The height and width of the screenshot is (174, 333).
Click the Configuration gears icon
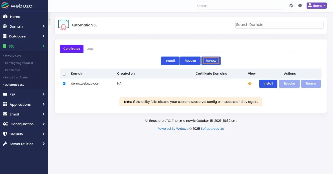[x=5, y=124]
